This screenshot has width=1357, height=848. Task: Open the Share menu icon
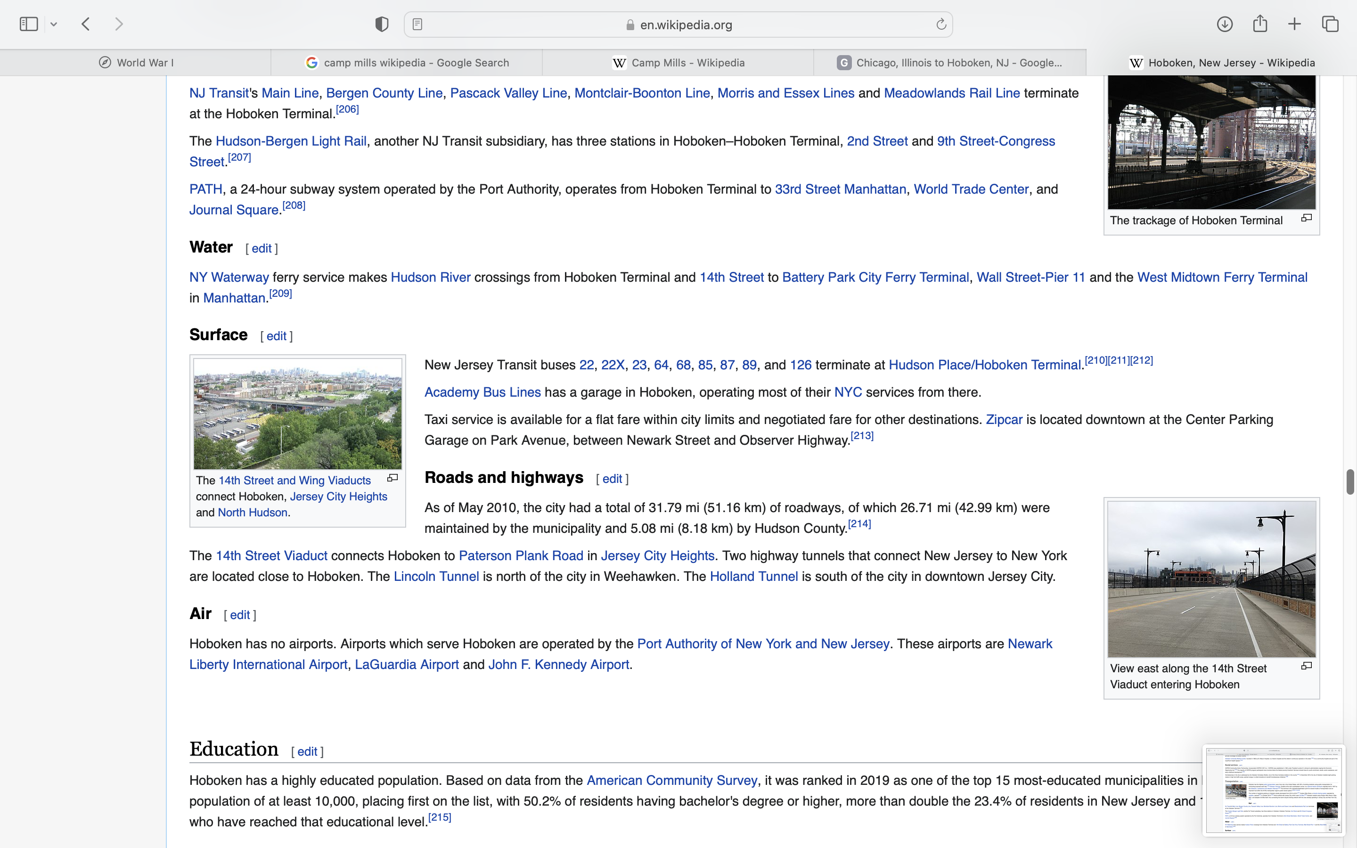point(1260,24)
